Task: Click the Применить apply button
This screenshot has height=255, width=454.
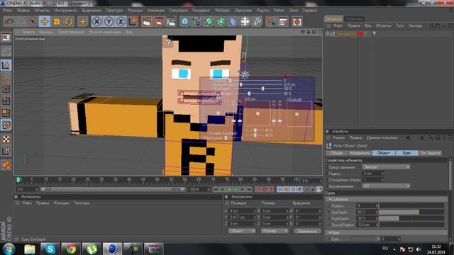Action: 307,231
